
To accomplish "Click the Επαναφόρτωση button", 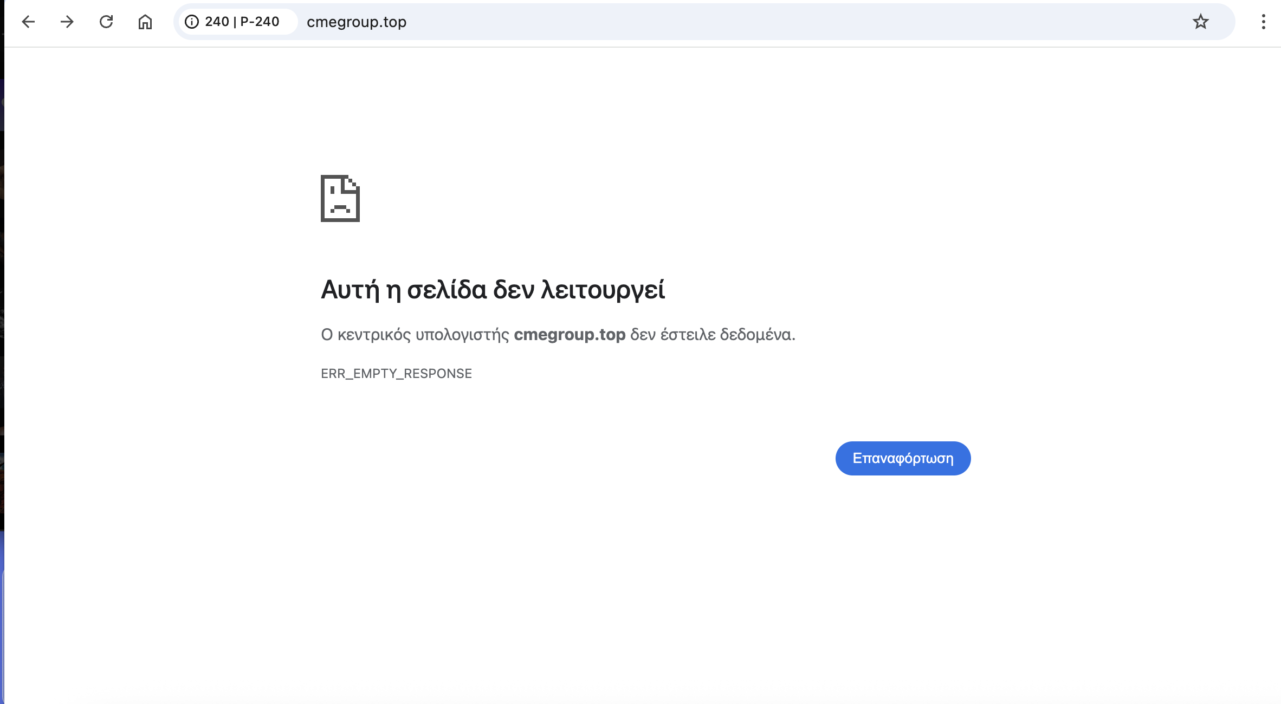I will coord(903,458).
